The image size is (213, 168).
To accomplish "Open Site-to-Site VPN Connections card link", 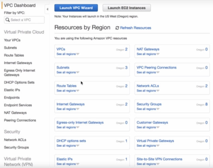I will (159, 159).
